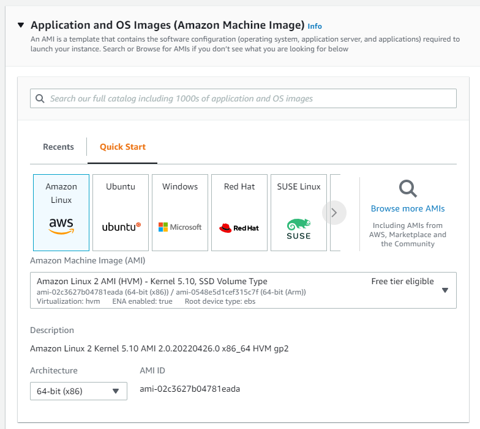
Task: Click the Virtualization: hvm text
Action: [69, 301]
